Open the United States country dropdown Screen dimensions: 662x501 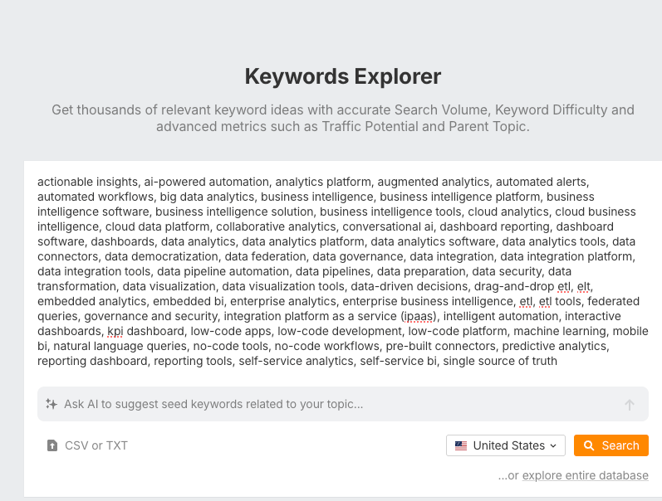coord(506,445)
